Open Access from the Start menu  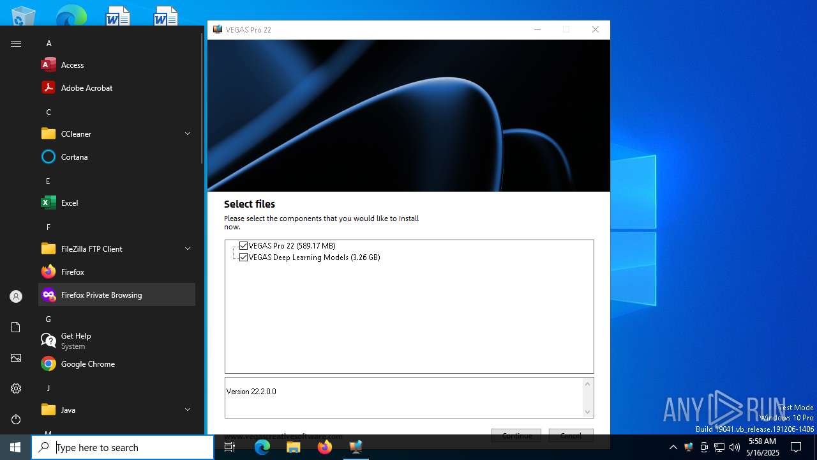point(117,65)
